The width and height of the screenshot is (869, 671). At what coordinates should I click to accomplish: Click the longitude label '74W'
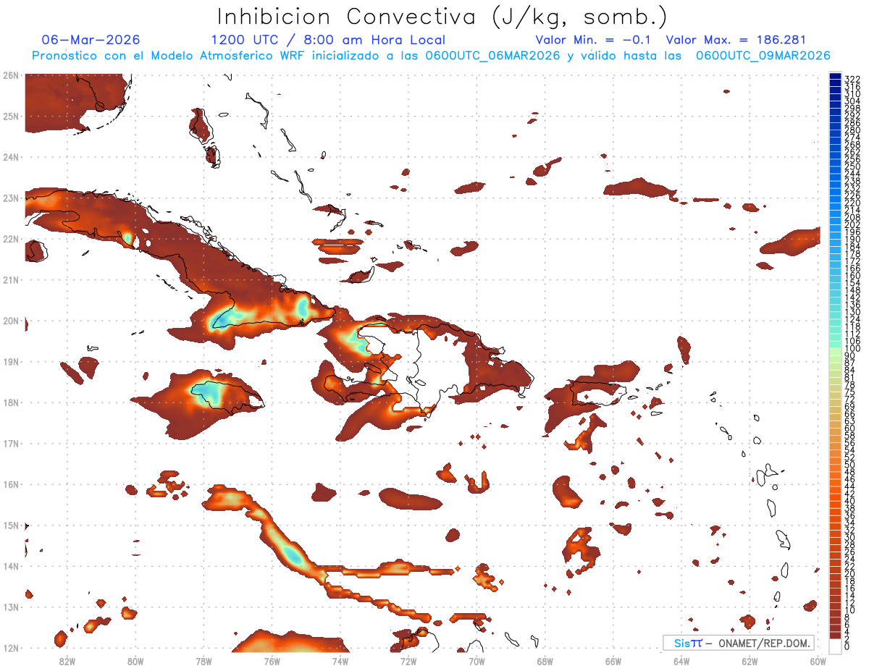[x=340, y=660]
